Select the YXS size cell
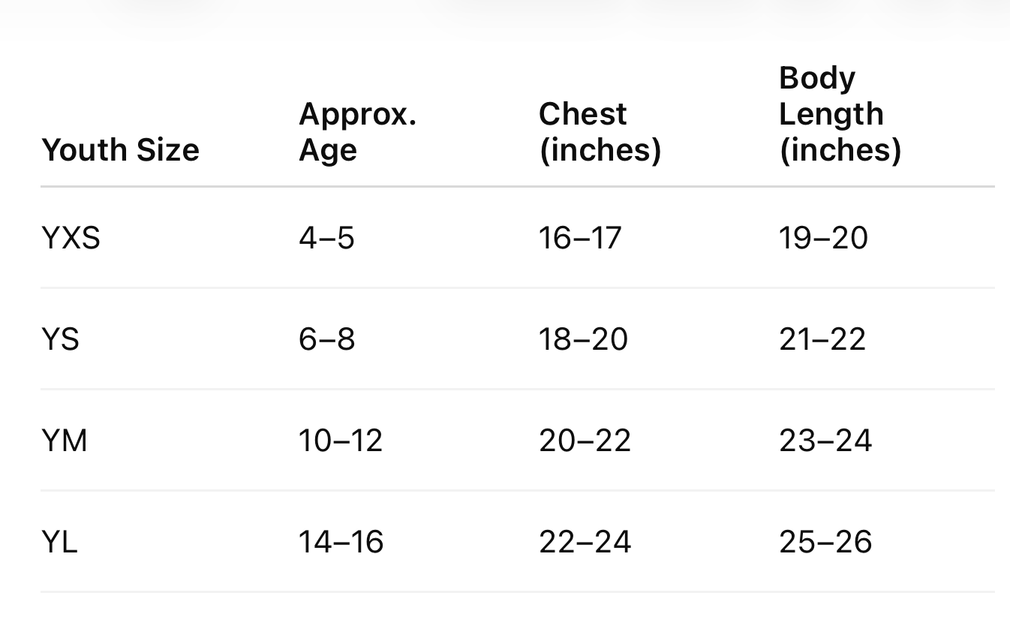 71,238
